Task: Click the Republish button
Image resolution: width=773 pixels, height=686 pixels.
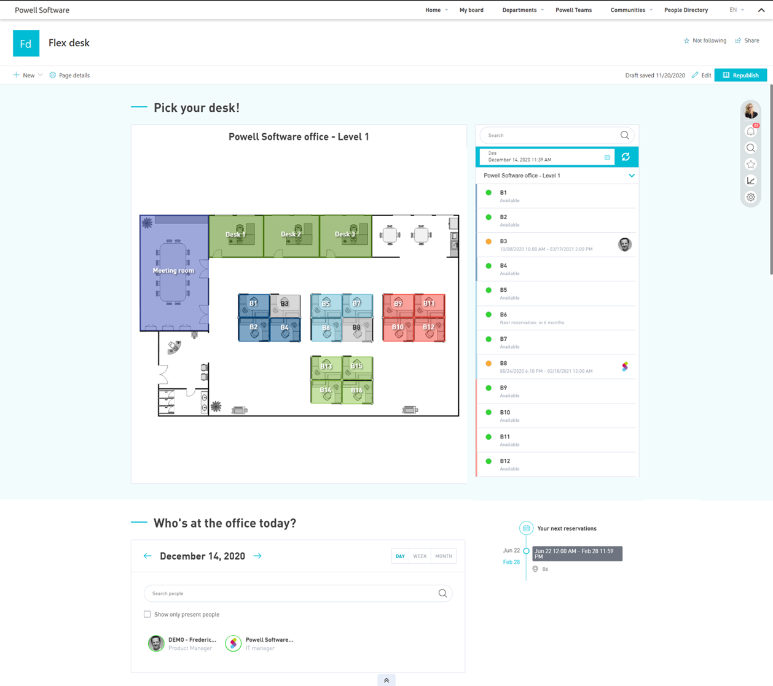Action: pyautogui.click(x=740, y=75)
